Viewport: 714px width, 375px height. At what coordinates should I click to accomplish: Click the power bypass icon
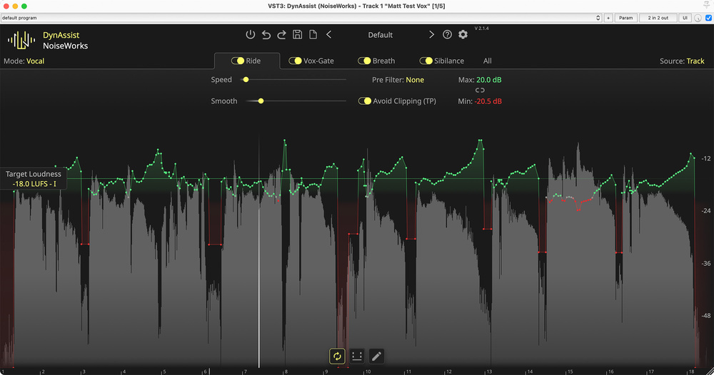[x=251, y=35]
